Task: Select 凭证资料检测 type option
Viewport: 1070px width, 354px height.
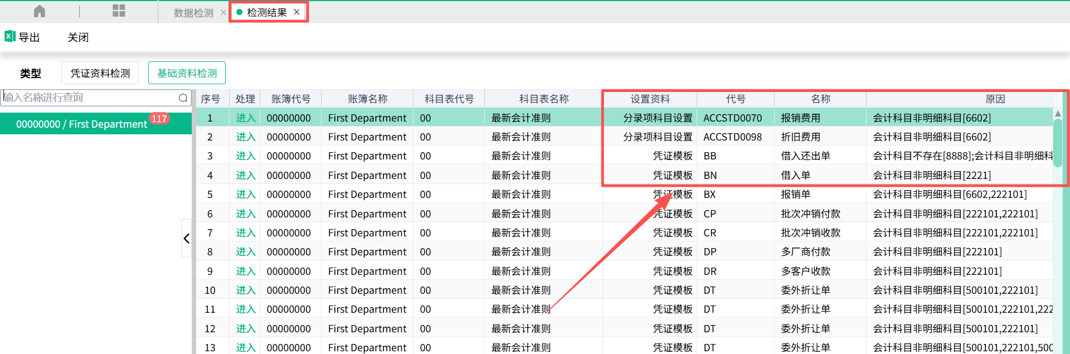Action: [x=100, y=73]
